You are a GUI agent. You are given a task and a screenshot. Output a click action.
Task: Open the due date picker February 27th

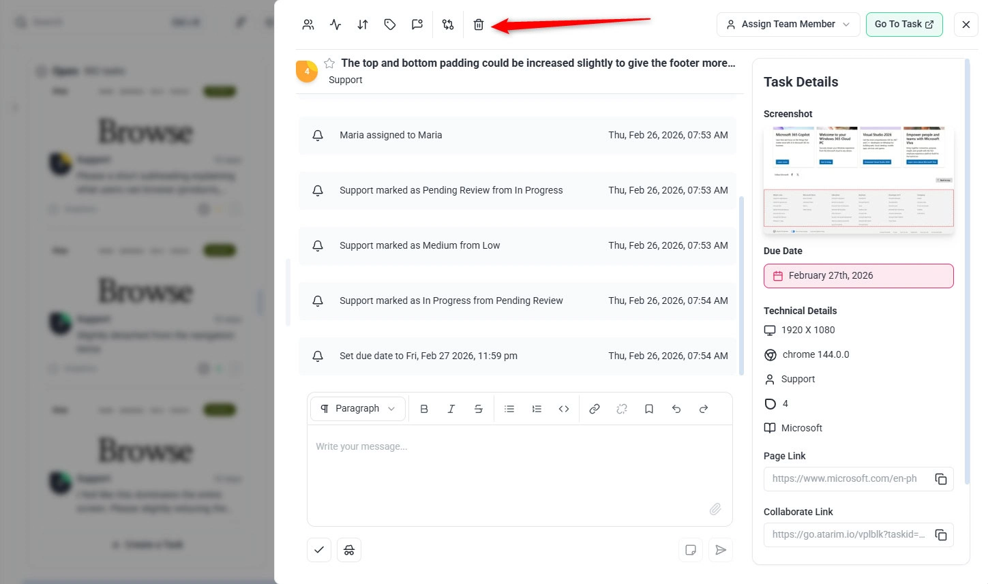(x=858, y=276)
